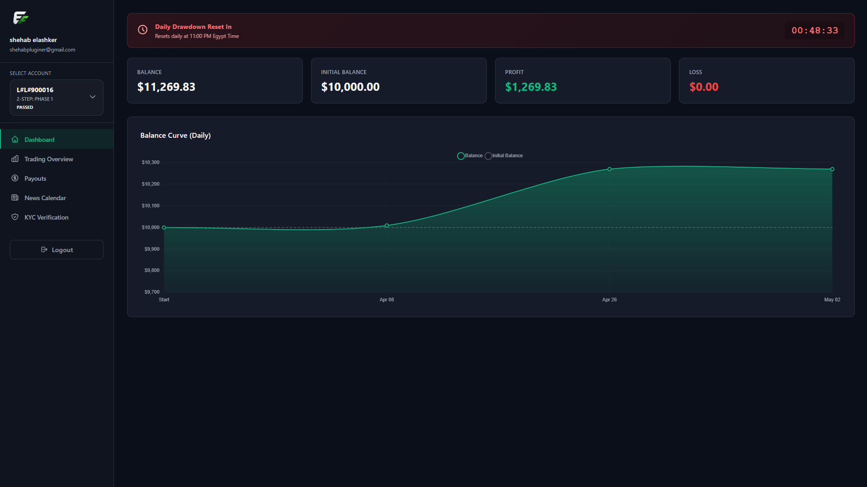Click the Logout button
The height and width of the screenshot is (487, 867).
click(57, 250)
